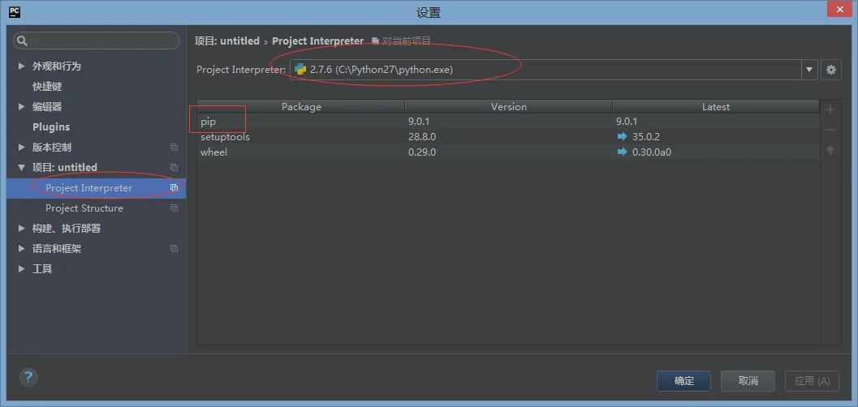Open the Project Interpreter dropdown arrow
858x407 pixels.
[809, 70]
